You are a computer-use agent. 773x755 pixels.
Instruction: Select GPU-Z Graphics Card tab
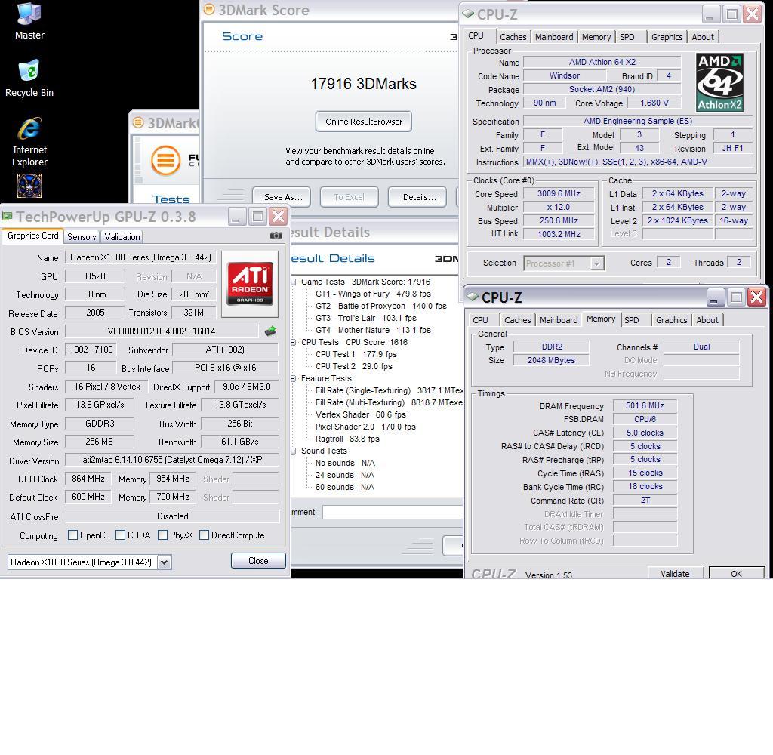(x=32, y=236)
